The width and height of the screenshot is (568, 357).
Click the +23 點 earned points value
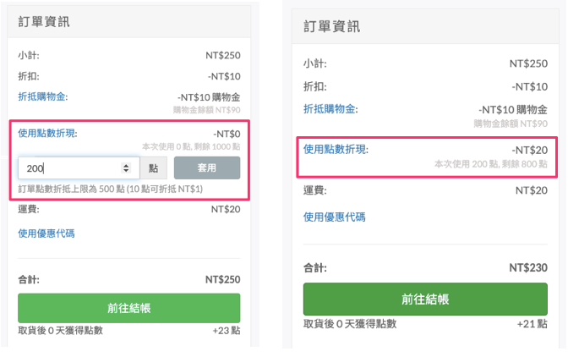click(x=226, y=331)
